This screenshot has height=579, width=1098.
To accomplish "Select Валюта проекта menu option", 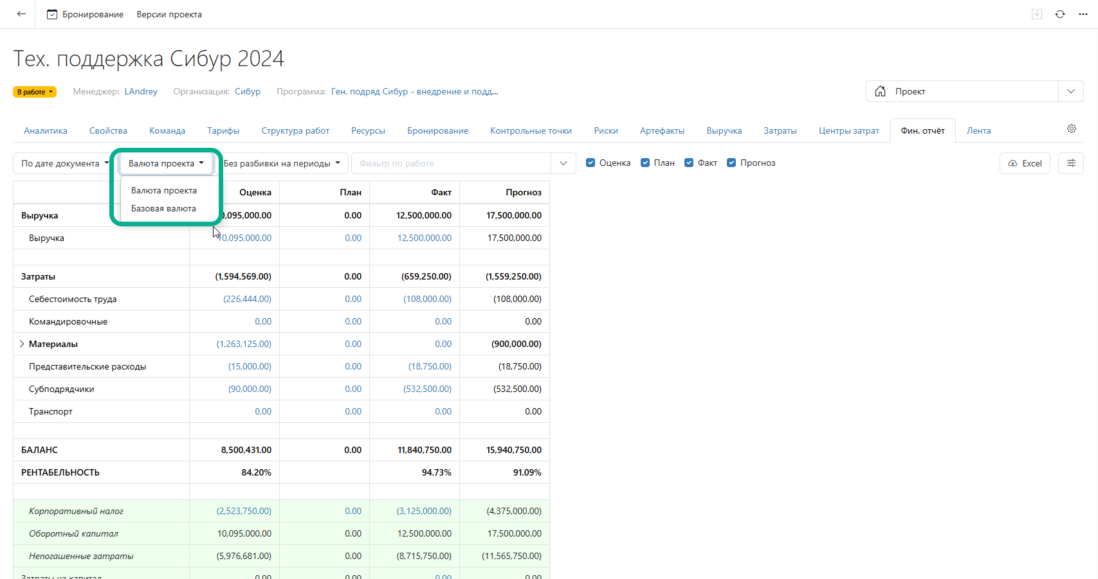I will coord(164,190).
